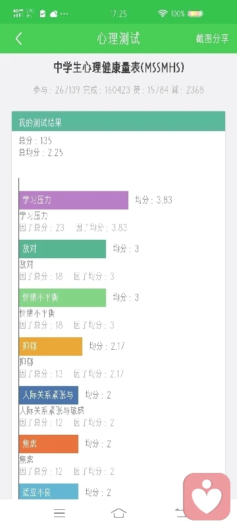237x527 pixels.
Task: Tap the cloud icon in status bar
Action: pos(54,14)
